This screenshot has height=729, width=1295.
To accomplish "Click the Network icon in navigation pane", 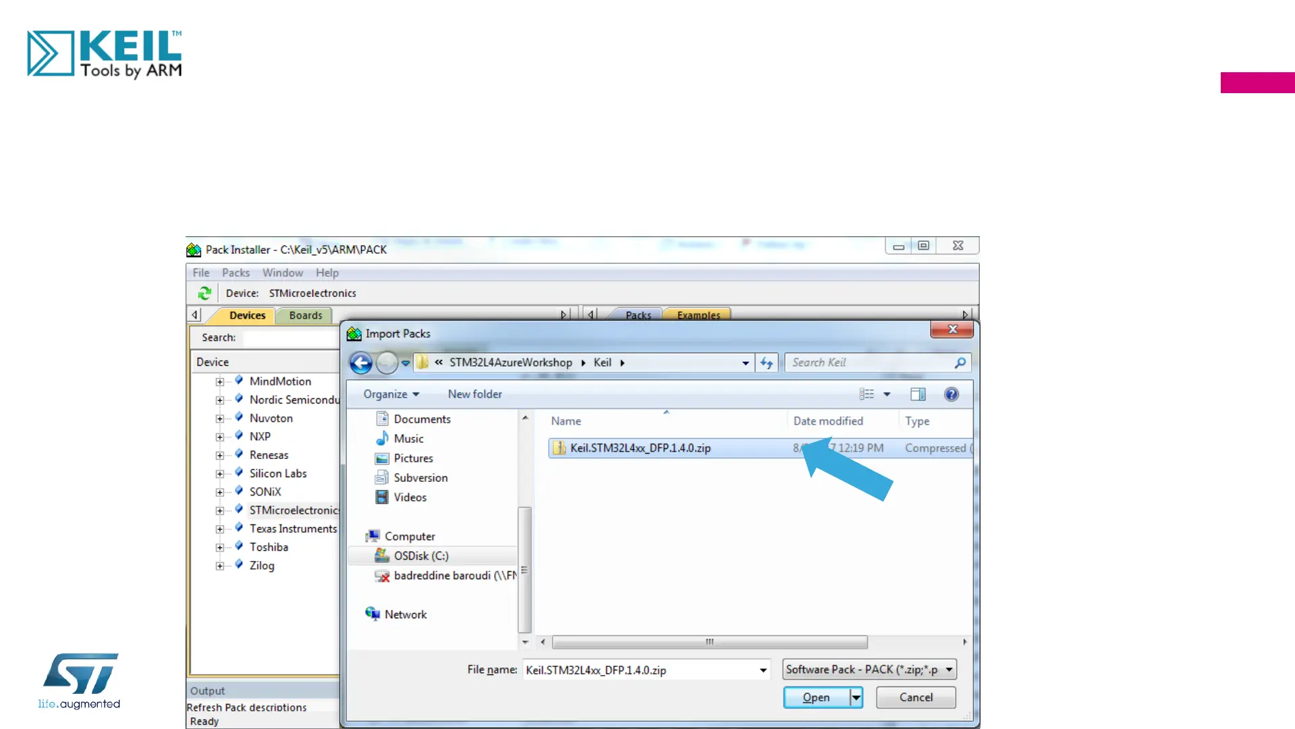I will (373, 614).
